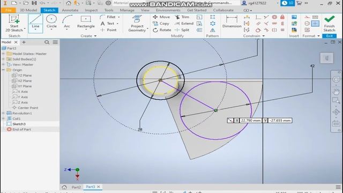Expand the Model States: Master node
The image size is (343, 193).
pos(3,54)
